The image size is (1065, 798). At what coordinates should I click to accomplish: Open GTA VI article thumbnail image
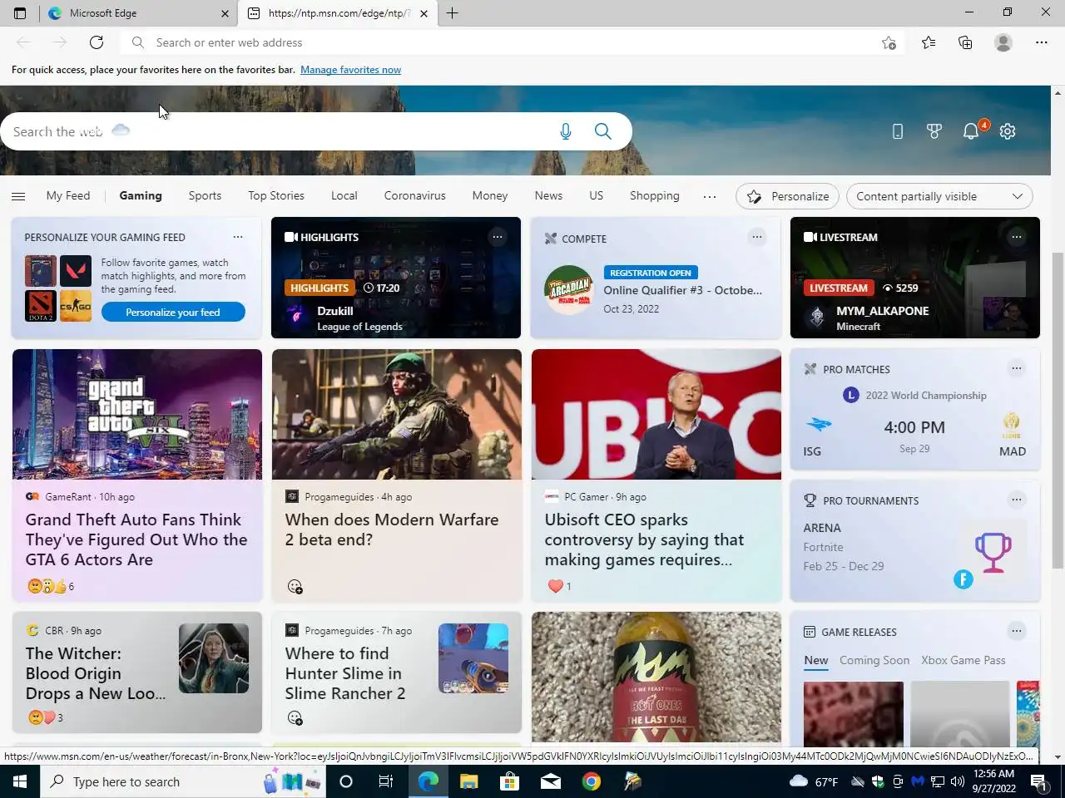tap(137, 414)
